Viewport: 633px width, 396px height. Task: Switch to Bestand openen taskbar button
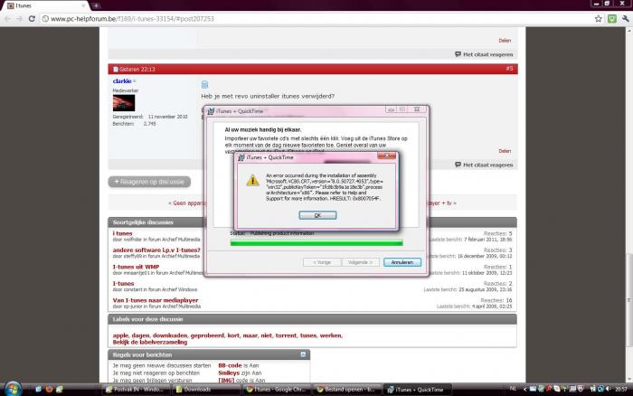tap(347, 390)
